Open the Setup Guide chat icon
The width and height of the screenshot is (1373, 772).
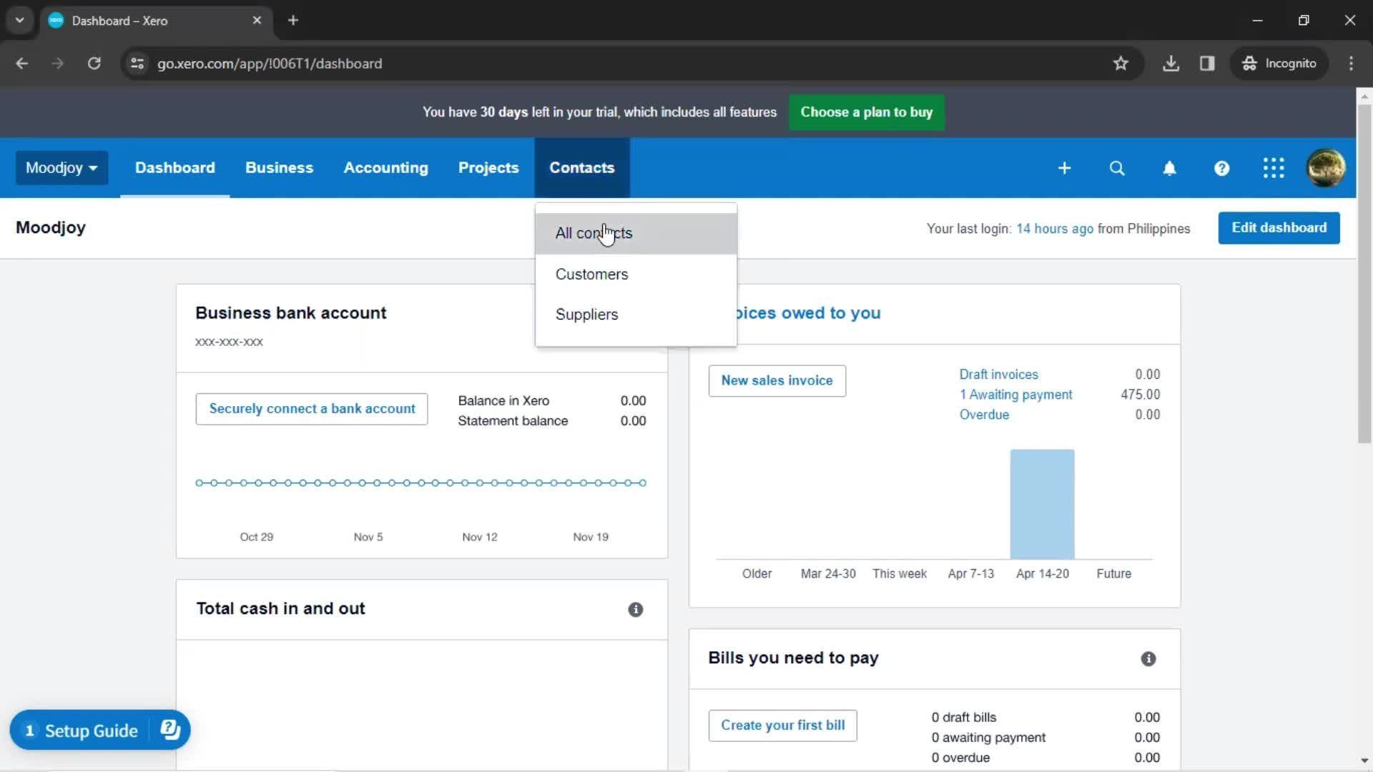[x=170, y=730]
